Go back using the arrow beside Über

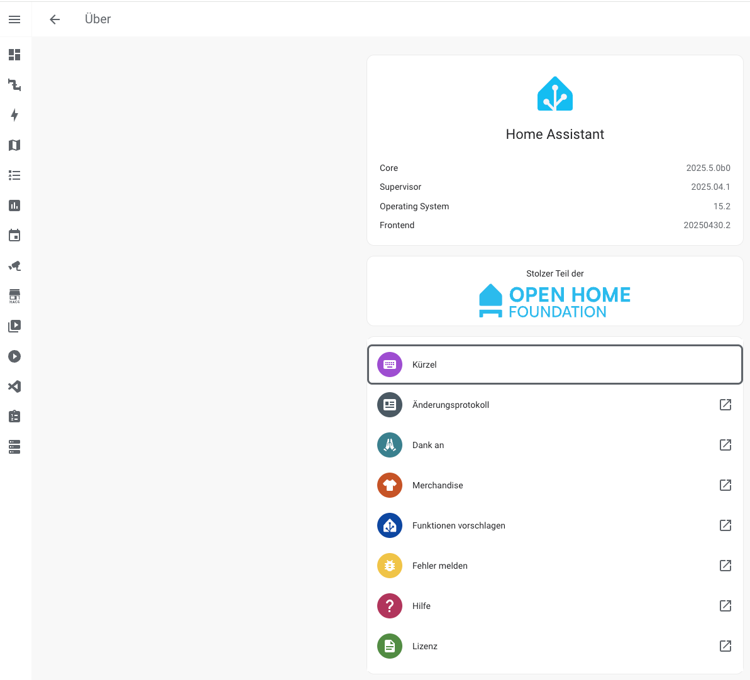click(55, 19)
